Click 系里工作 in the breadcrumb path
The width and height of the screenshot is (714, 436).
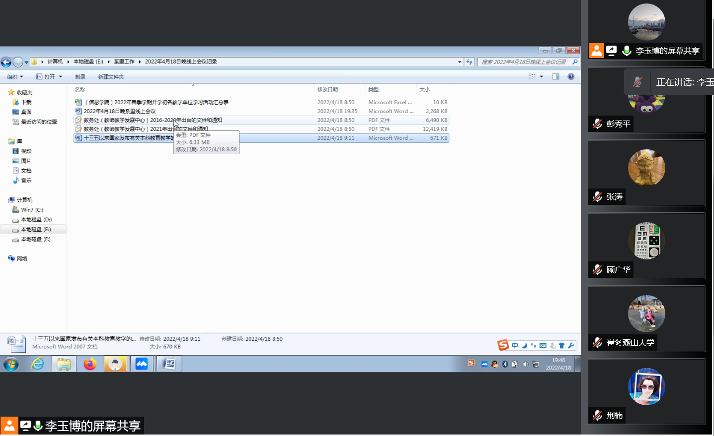click(x=124, y=62)
